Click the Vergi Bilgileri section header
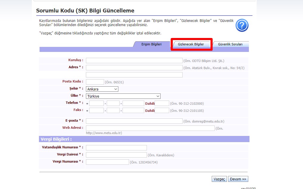303x189 pixels. pyautogui.click(x=144, y=139)
